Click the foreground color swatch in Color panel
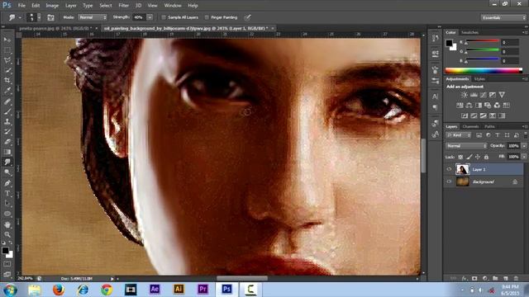The image size is (529, 297). click(449, 43)
